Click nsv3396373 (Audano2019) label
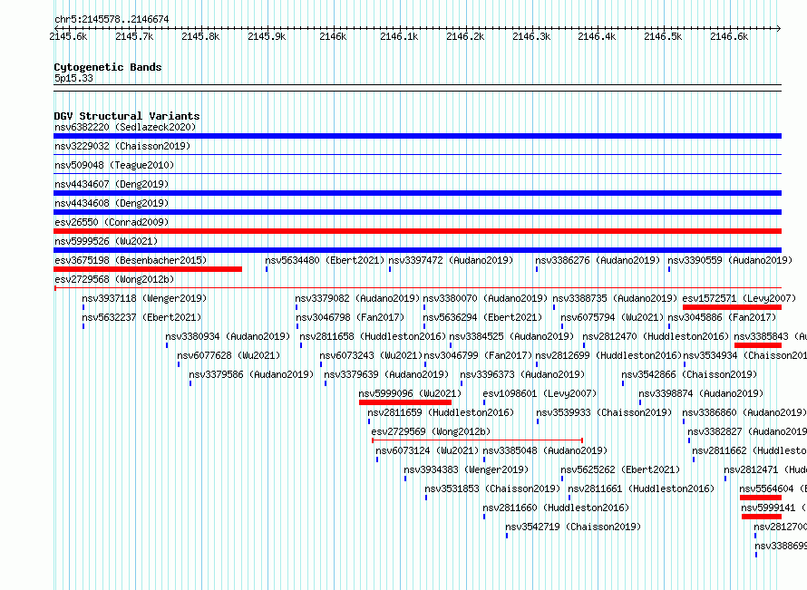Viewport: 807px width, 590px height. tap(522, 374)
